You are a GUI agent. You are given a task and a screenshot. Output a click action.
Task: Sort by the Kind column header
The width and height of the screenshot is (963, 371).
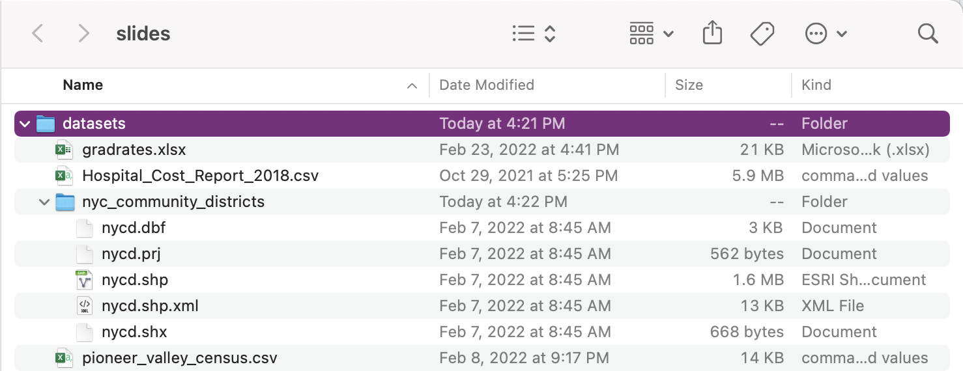816,85
